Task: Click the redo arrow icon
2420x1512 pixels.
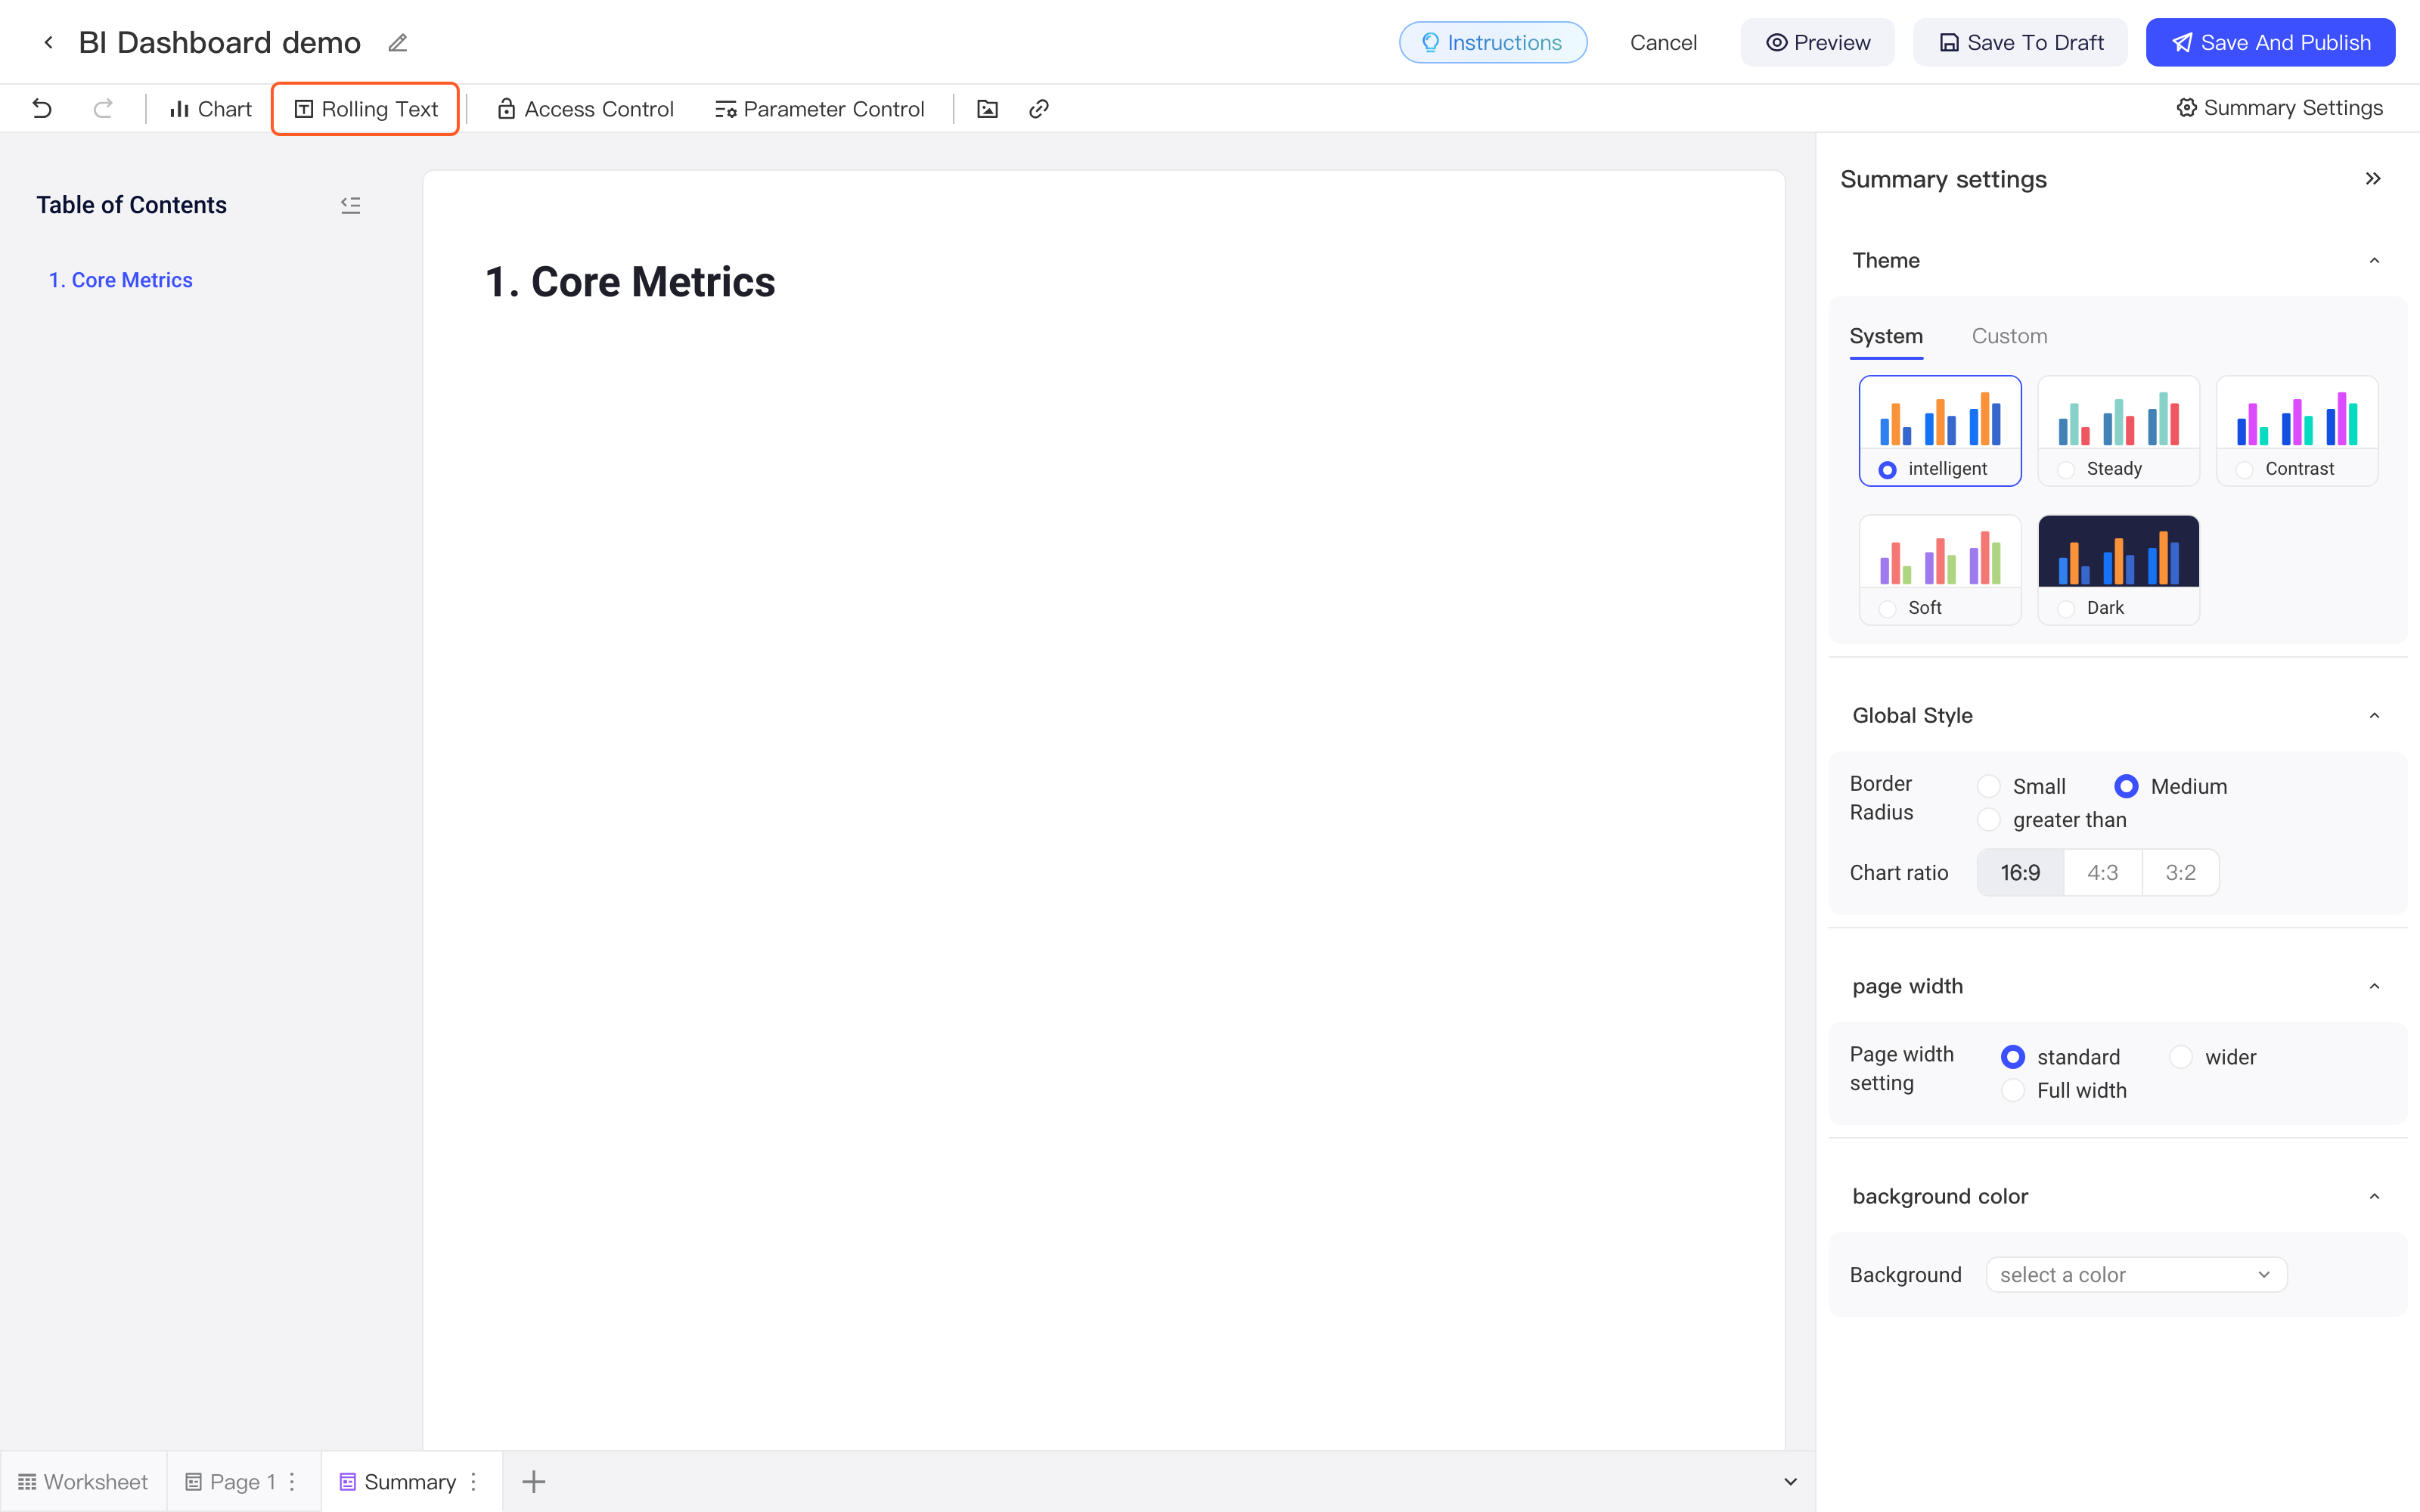Action: 103,108
